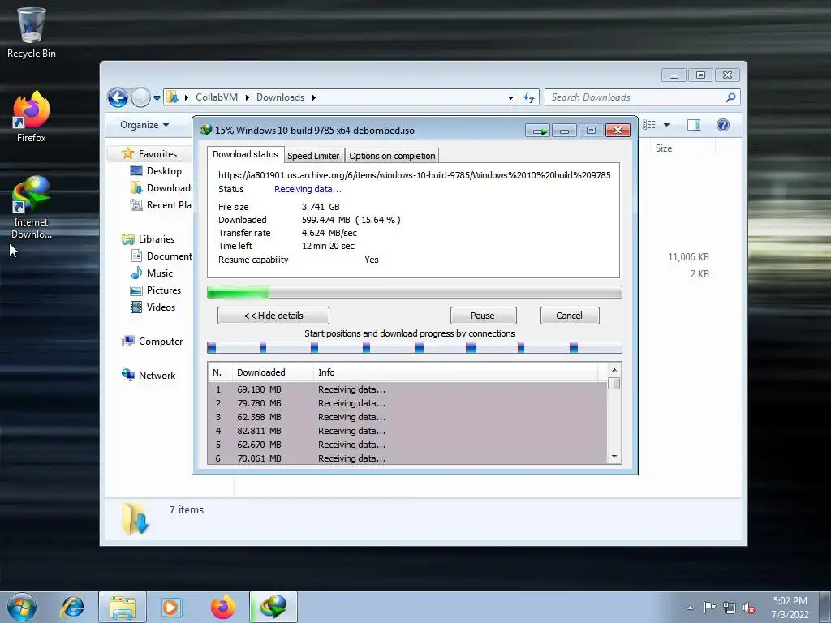Viewport: 831px width, 623px height.
Task: Open recent locations dropdown next to forward arrow
Action: pyautogui.click(x=157, y=98)
